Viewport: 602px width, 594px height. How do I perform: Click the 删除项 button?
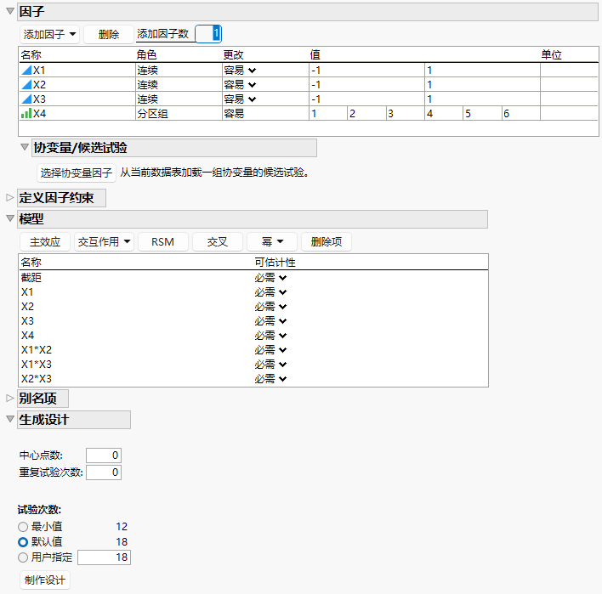coord(327,241)
